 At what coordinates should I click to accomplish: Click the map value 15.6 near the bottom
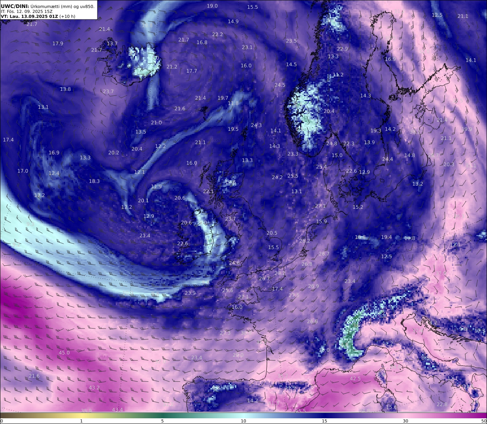point(392,407)
